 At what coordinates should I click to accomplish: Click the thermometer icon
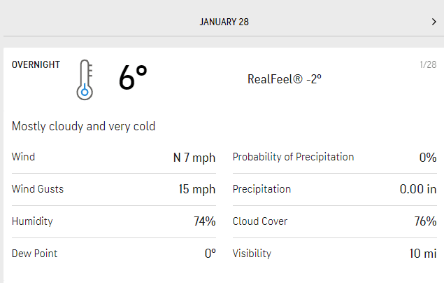coord(85,80)
